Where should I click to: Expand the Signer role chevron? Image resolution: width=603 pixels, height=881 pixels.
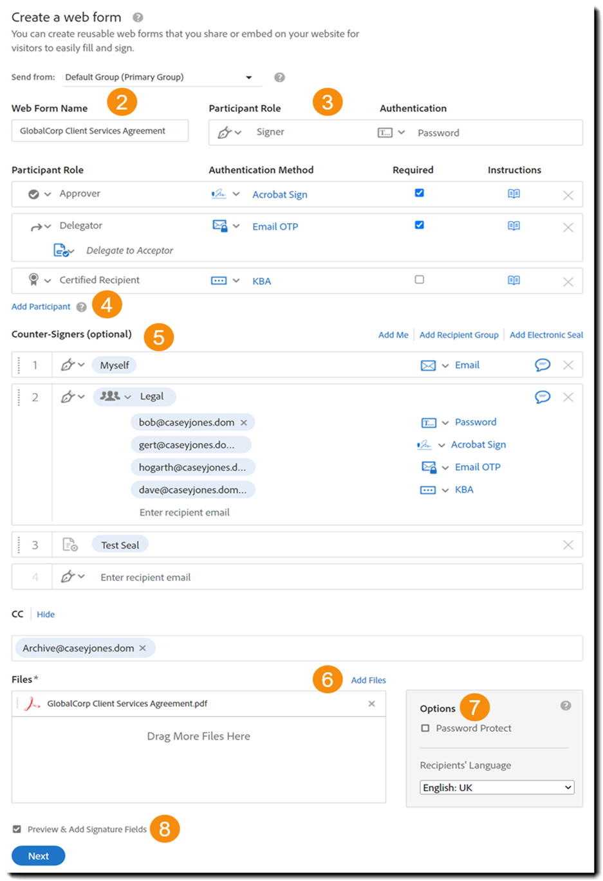[238, 132]
